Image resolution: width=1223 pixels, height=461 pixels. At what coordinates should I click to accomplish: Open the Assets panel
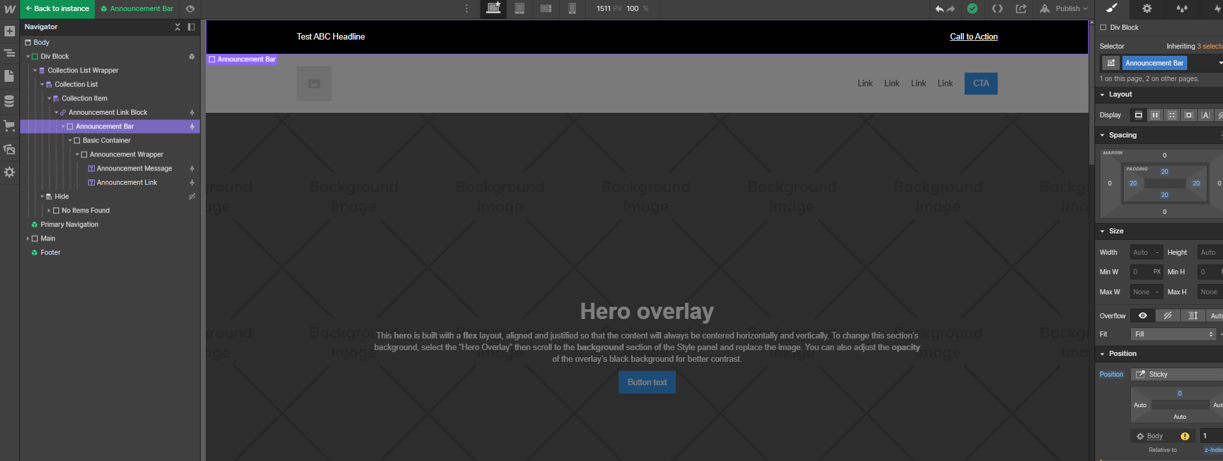(x=10, y=149)
